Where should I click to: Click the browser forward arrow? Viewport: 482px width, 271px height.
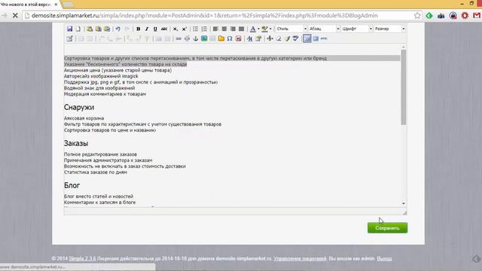[5, 15]
